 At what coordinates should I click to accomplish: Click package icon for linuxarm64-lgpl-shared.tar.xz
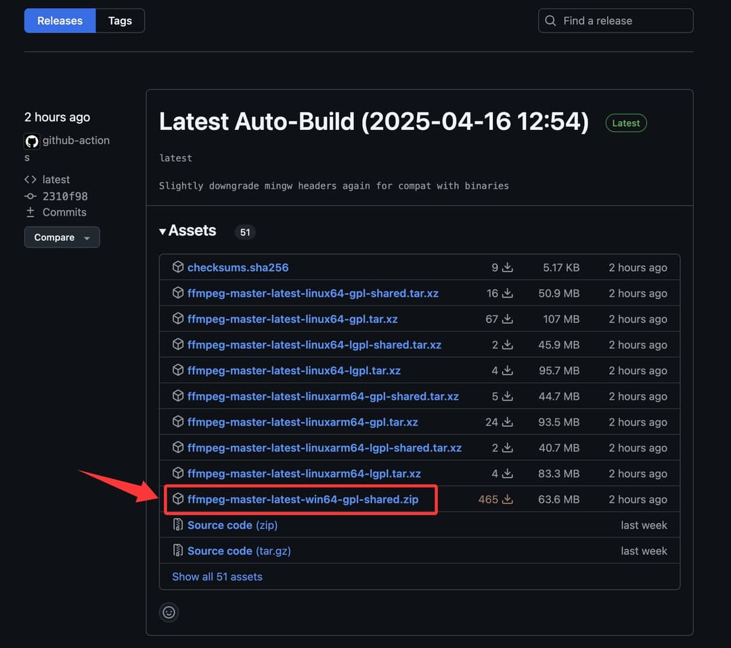point(178,447)
